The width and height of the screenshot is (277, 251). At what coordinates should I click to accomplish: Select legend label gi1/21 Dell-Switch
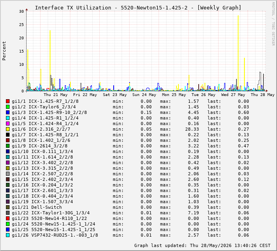(x=37, y=207)
